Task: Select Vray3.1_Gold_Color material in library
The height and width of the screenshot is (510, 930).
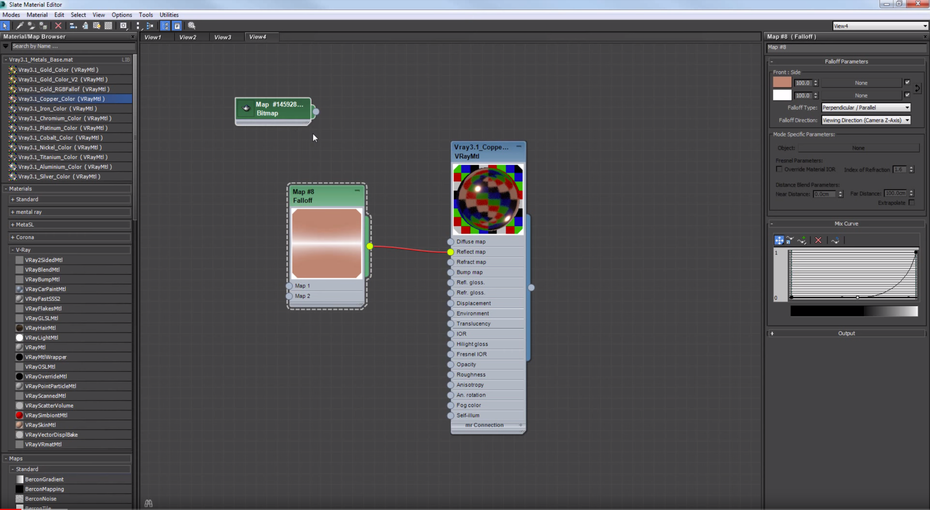Action: pos(70,70)
